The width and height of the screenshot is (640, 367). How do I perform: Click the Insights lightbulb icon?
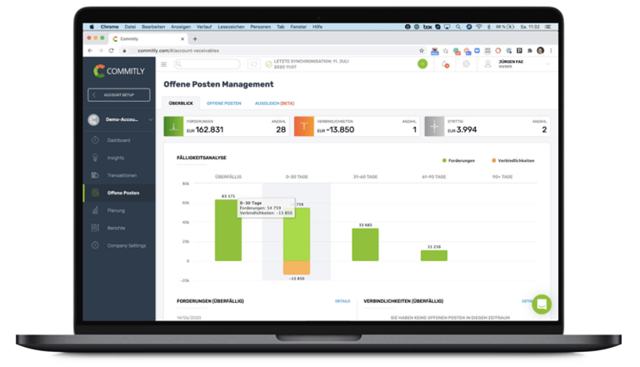coord(96,158)
